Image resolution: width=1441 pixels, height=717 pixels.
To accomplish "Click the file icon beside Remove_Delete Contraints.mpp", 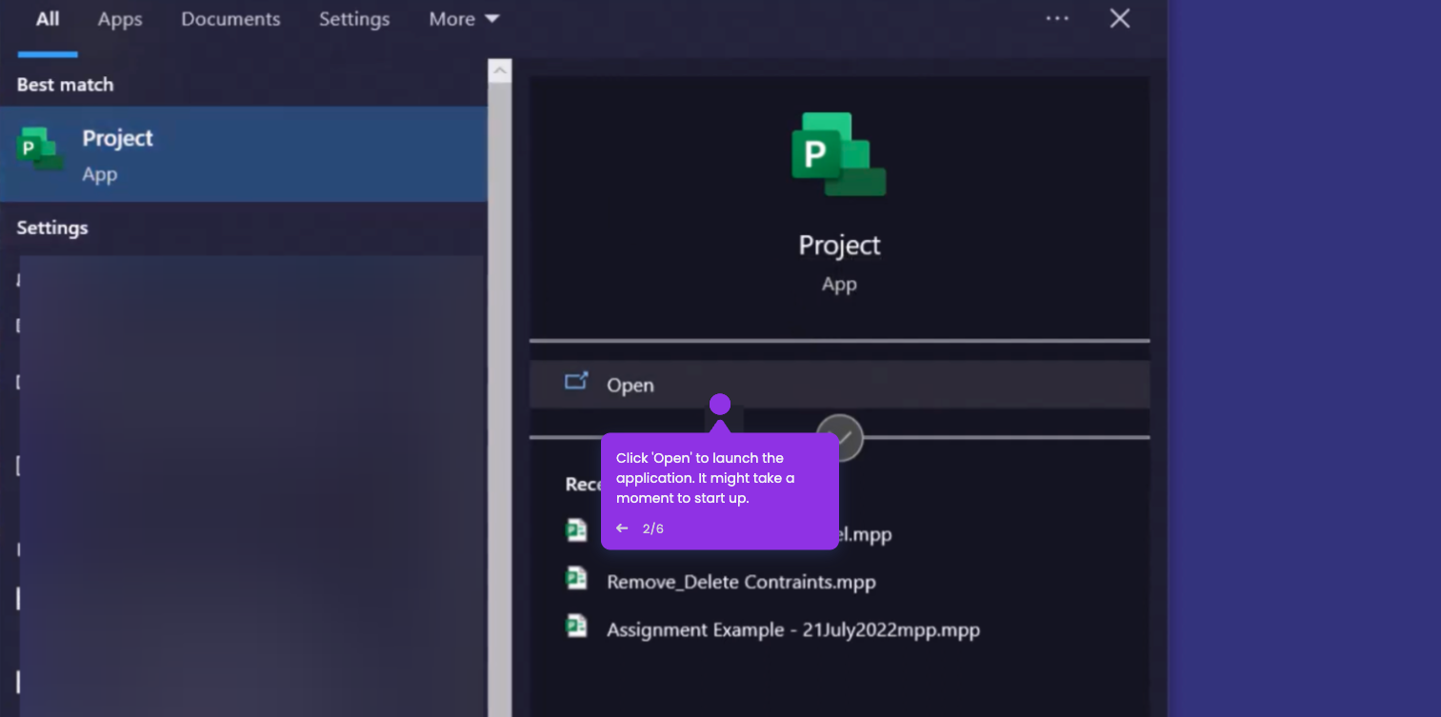I will pyautogui.click(x=576, y=578).
